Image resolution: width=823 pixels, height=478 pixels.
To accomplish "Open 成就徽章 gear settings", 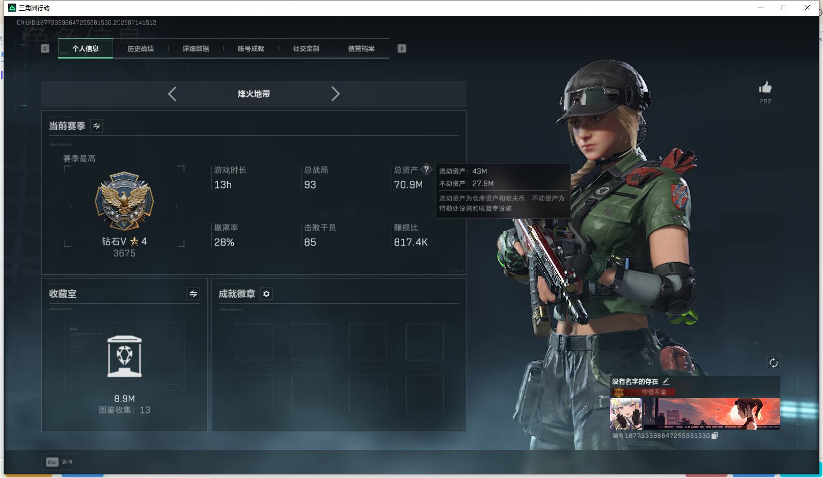I will (266, 294).
